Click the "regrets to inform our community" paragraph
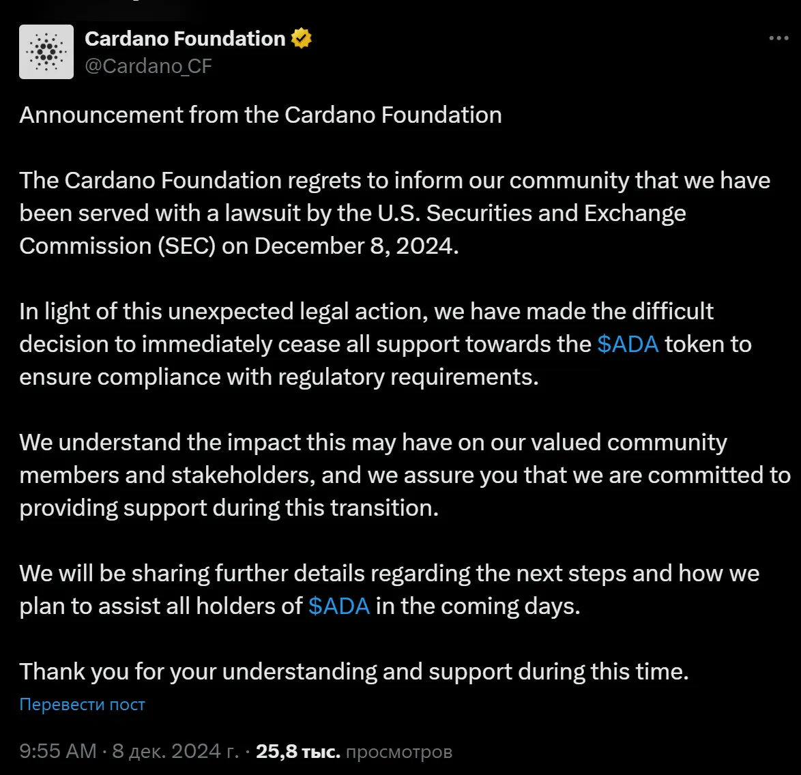This screenshot has width=801, height=775. pos(394,181)
